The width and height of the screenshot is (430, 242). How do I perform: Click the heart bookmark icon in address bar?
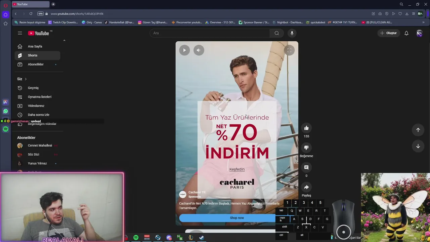(400, 14)
